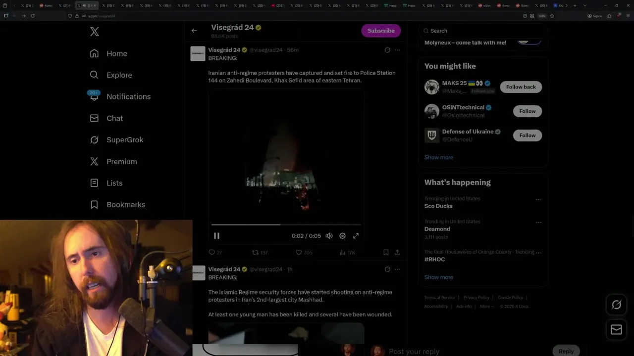Image resolution: width=634 pixels, height=356 pixels.
Task: Follow back MAKS 25
Action: [x=521, y=87]
